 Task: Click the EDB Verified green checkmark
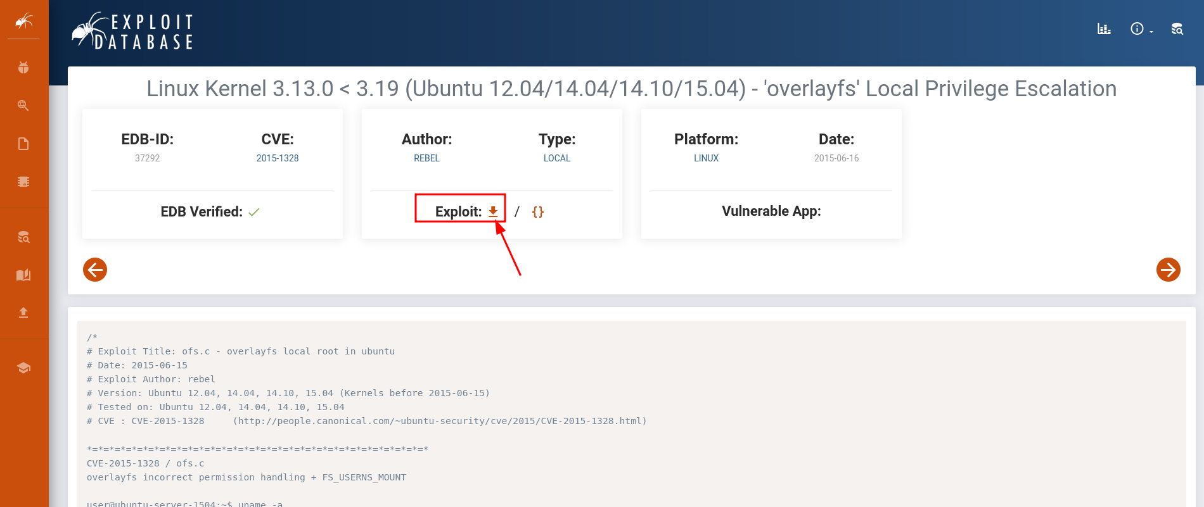(254, 212)
